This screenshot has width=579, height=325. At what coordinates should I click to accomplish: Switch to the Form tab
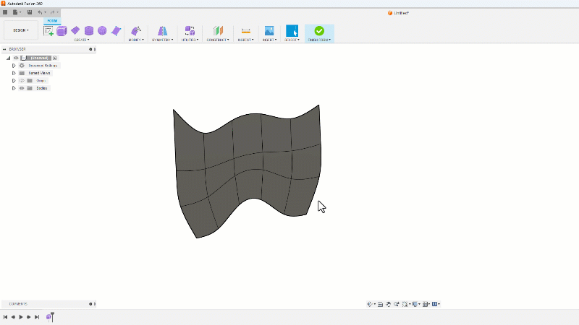pyautogui.click(x=52, y=21)
